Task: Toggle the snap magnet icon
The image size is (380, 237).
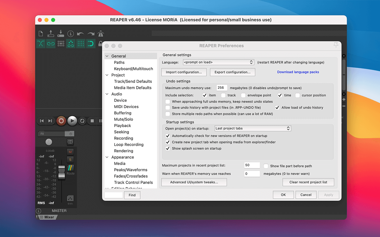Action: pyautogui.click(x=91, y=44)
